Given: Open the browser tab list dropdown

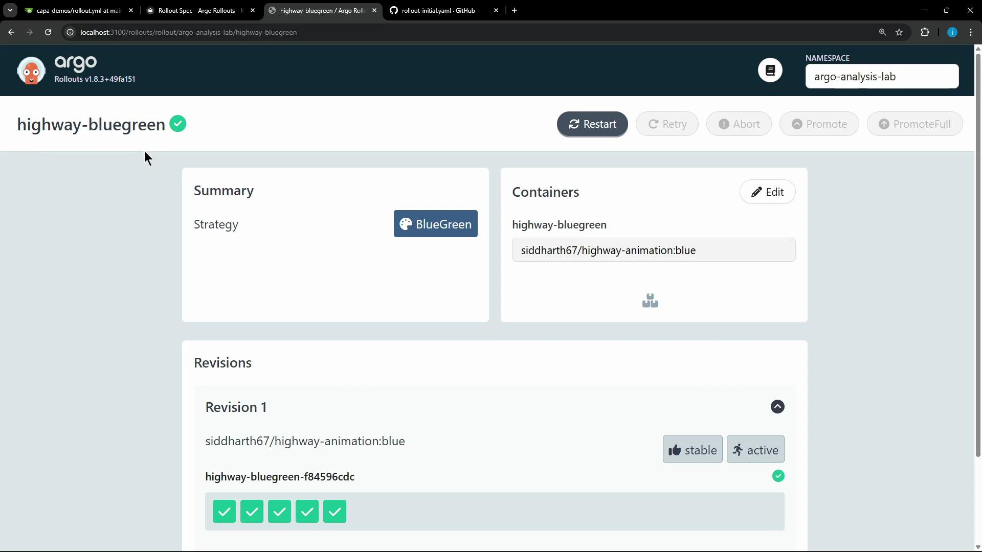Looking at the screenshot, I should (x=9, y=10).
